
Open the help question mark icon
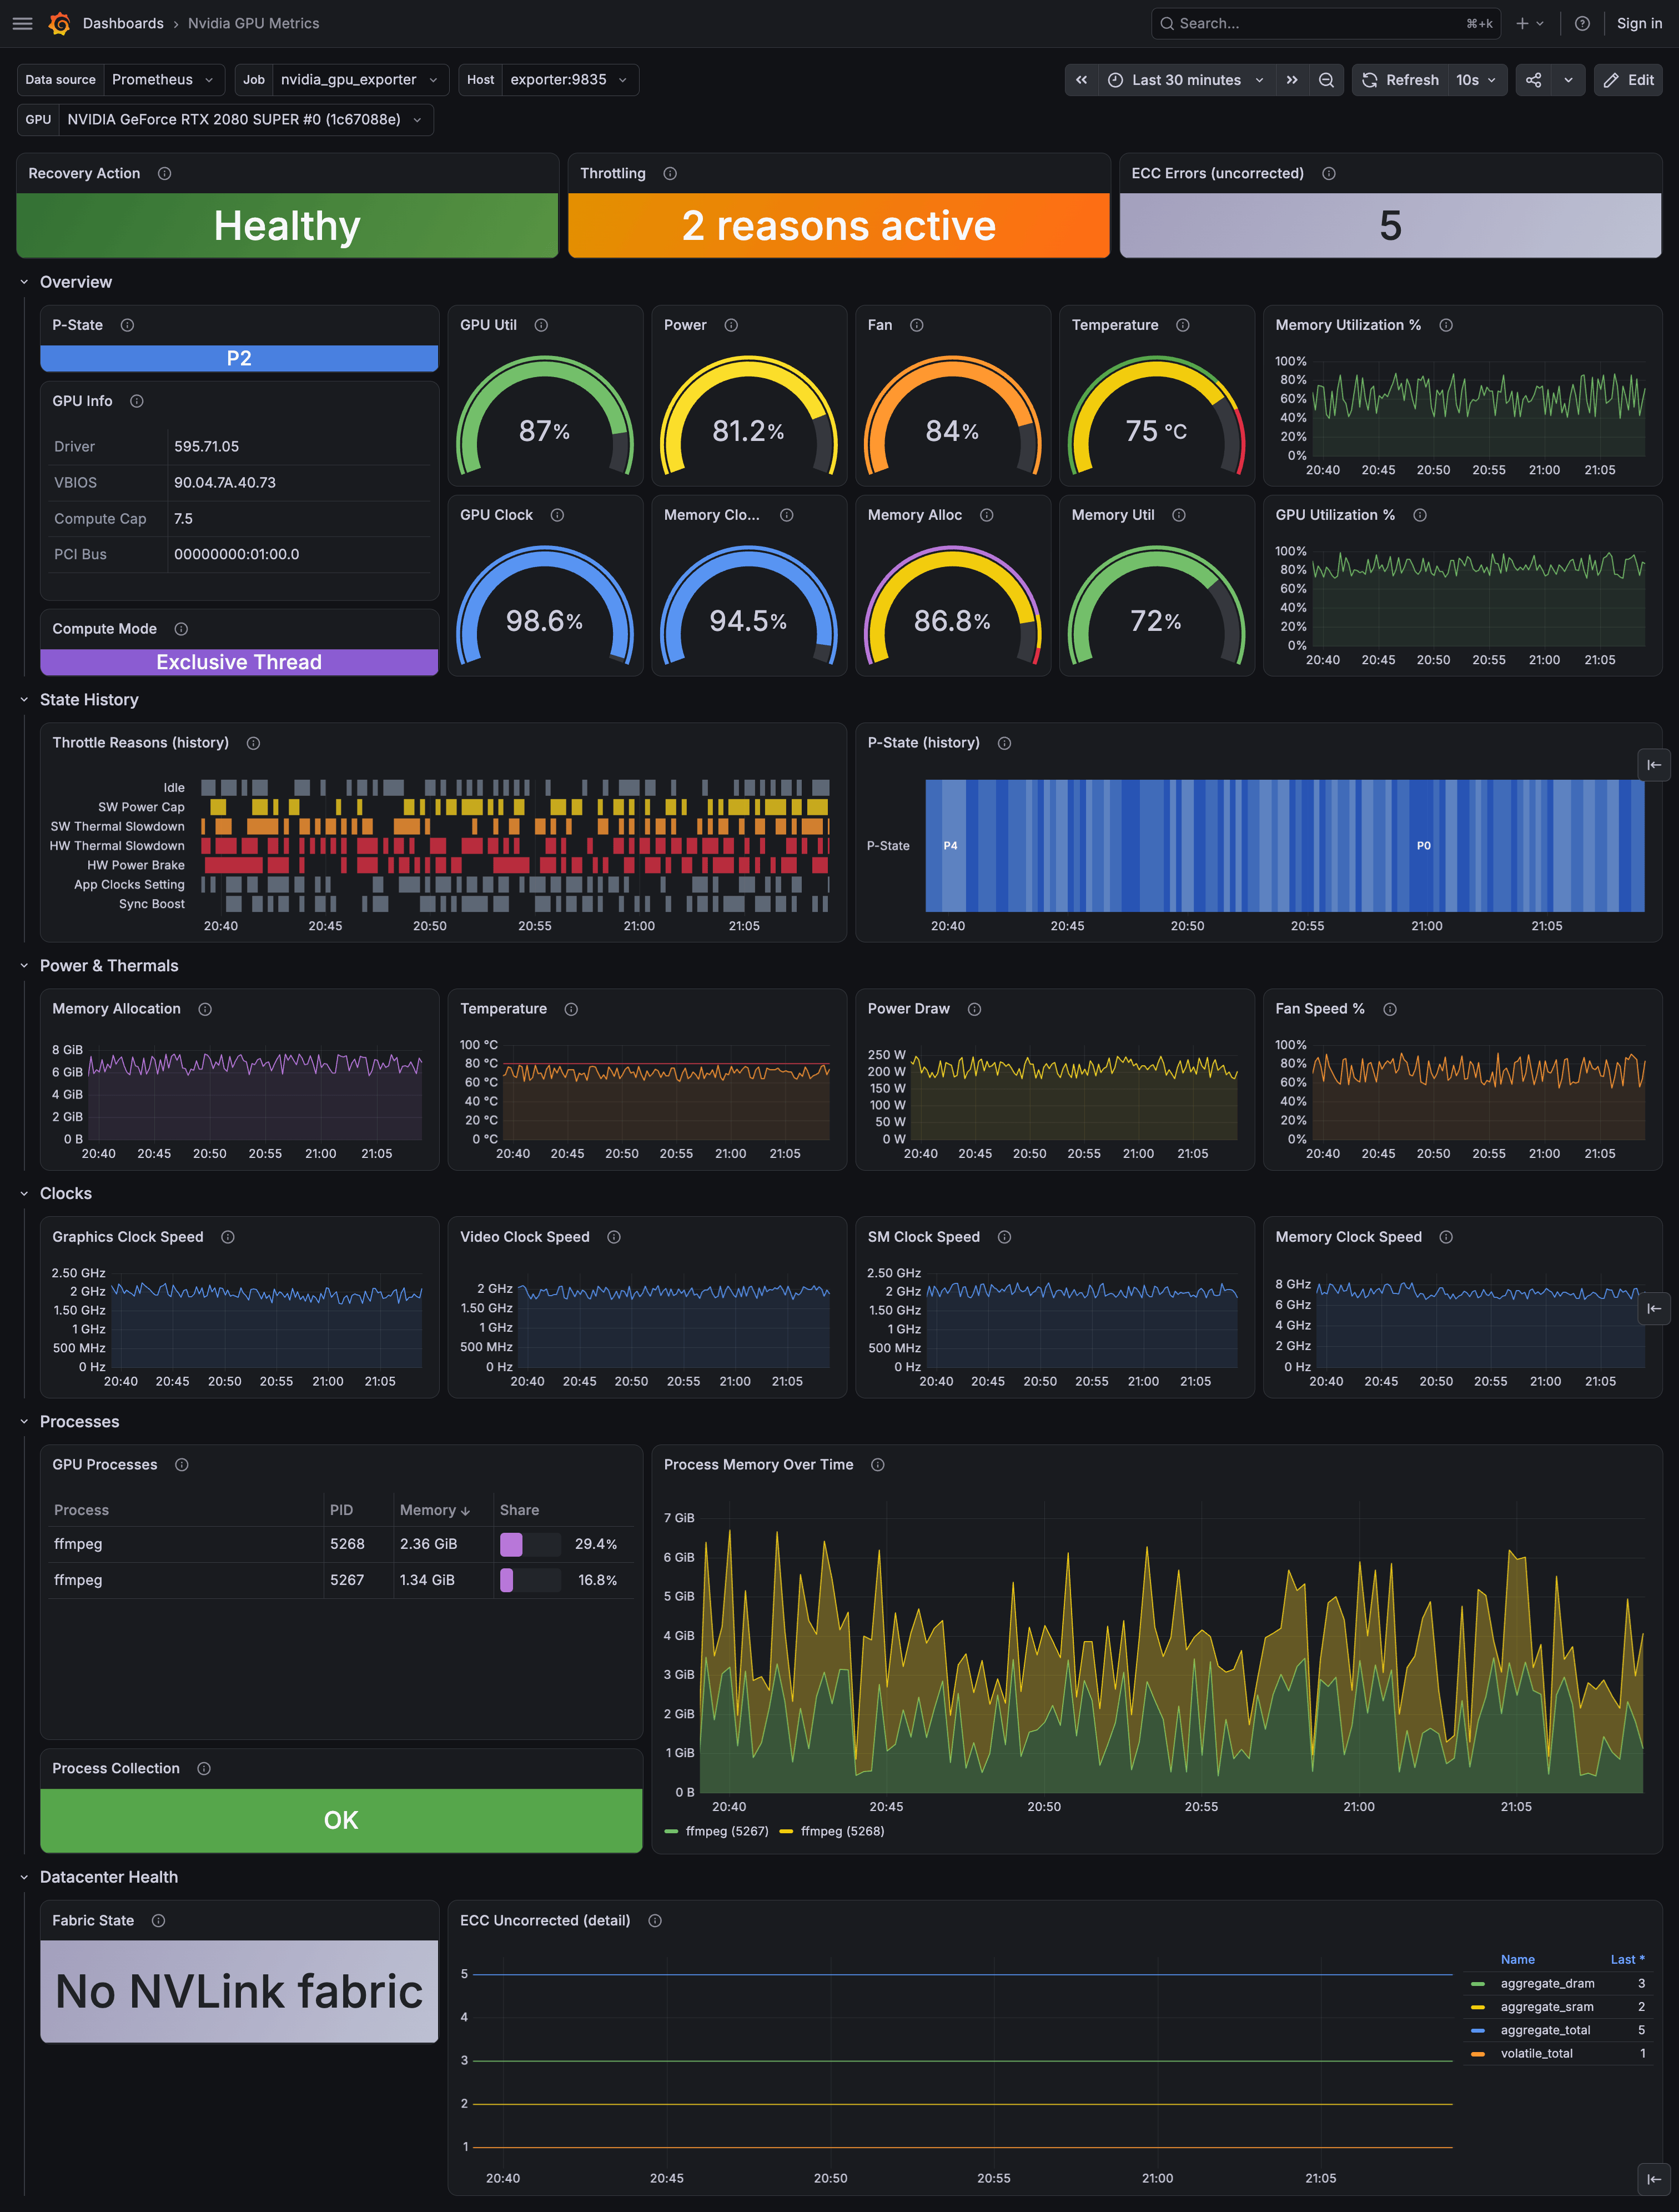(x=1582, y=23)
